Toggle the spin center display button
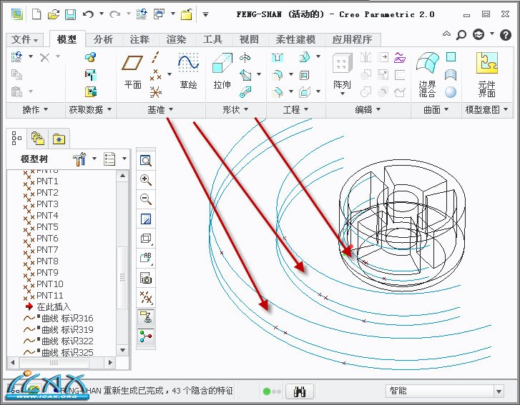 click(x=146, y=336)
